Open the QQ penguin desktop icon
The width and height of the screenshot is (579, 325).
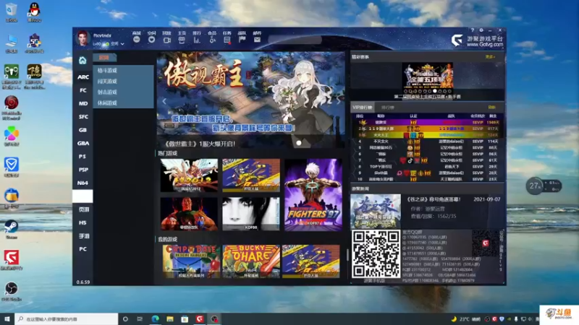click(34, 12)
